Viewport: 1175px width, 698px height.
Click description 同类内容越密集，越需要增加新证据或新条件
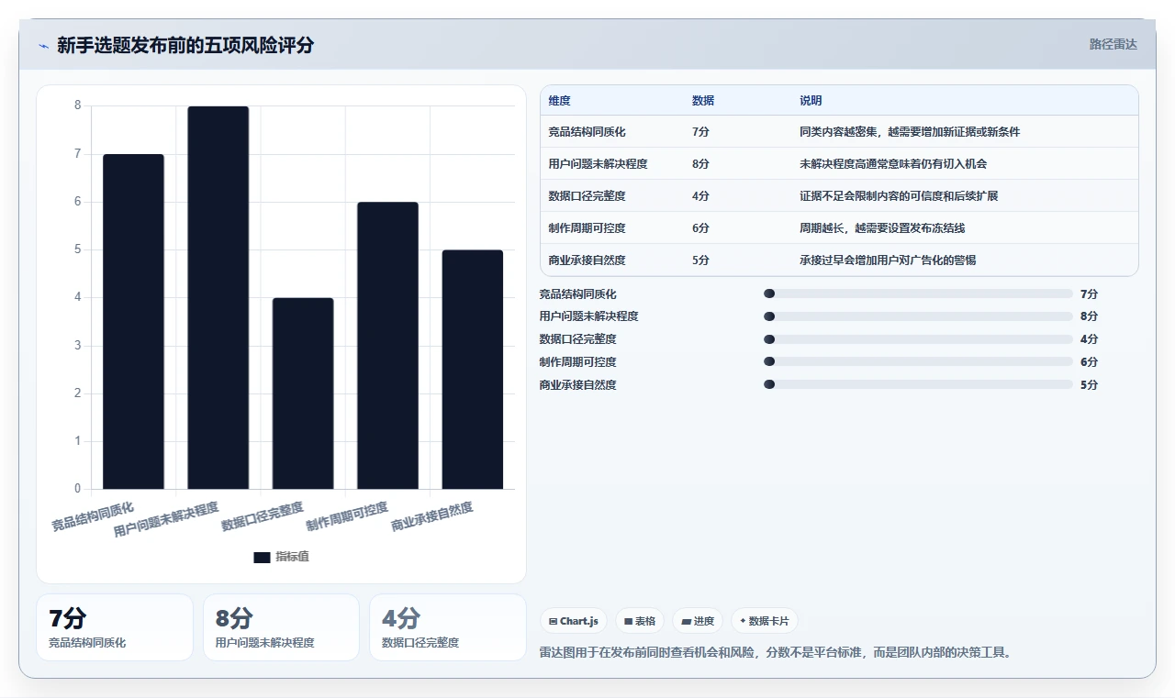click(x=910, y=132)
